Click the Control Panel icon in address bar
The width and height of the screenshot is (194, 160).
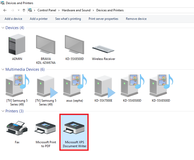point(30,10)
